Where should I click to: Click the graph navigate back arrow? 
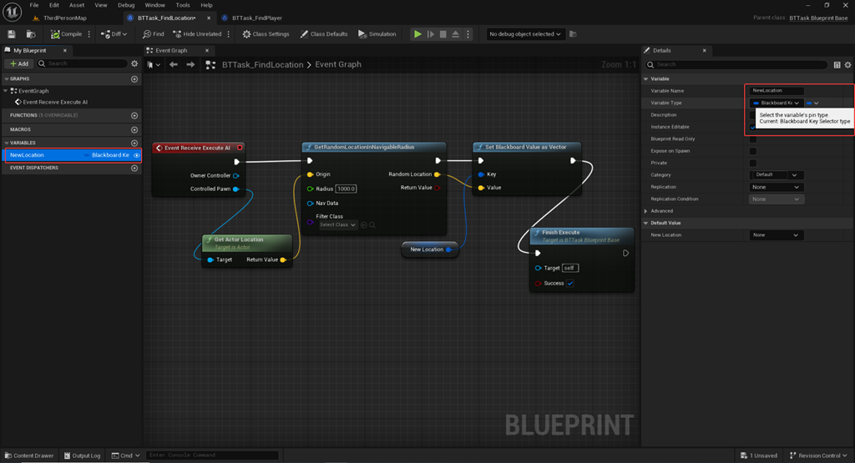[174, 65]
